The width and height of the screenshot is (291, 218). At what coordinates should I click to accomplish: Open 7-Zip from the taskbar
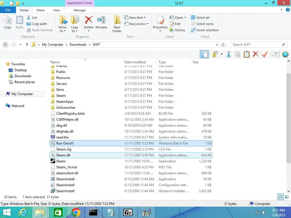pos(128,213)
